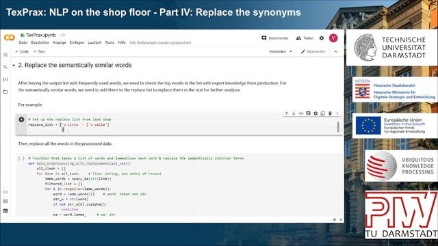The image size is (438, 246).
Task: Close the bottom panel with the X
Action: click(341, 219)
